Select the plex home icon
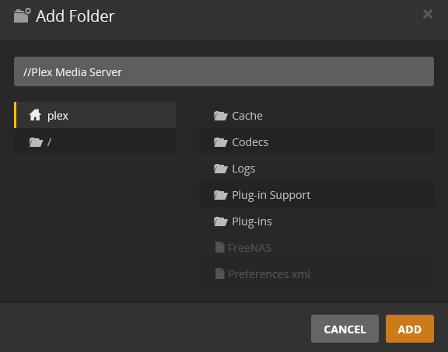 [35, 115]
